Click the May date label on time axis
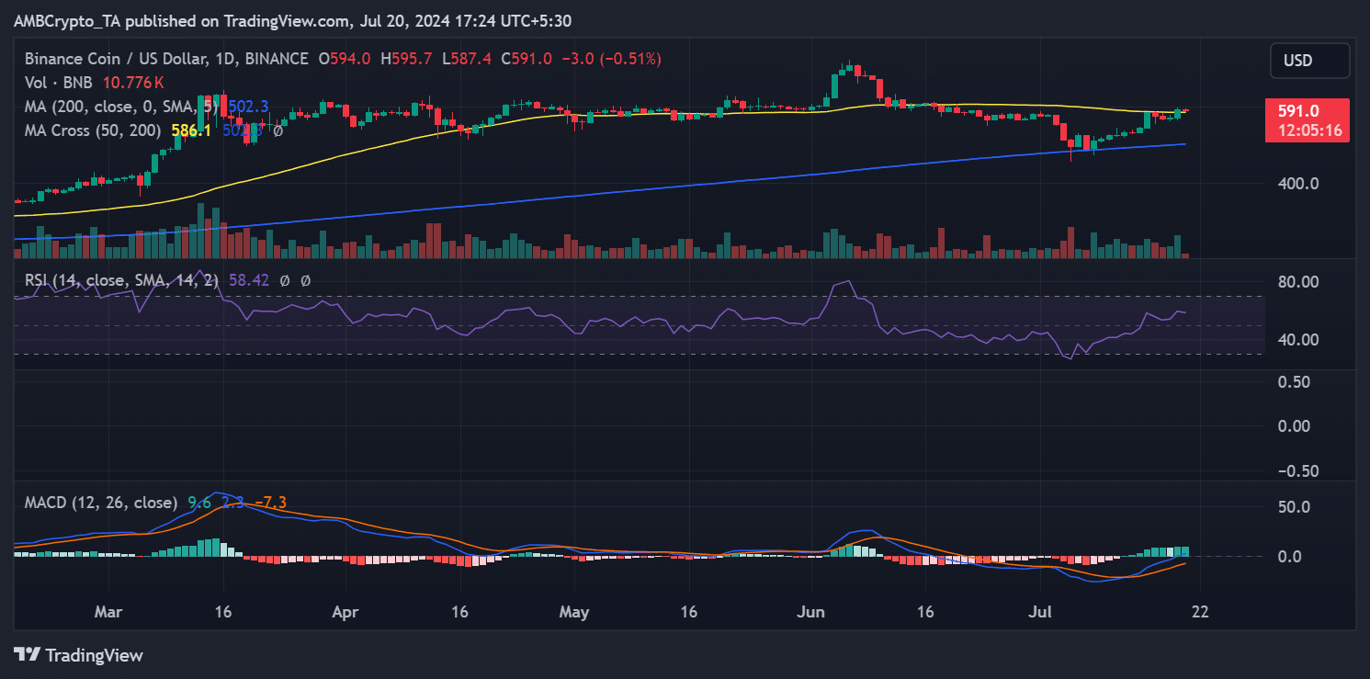Screen dimensions: 1370x679 click(x=574, y=610)
